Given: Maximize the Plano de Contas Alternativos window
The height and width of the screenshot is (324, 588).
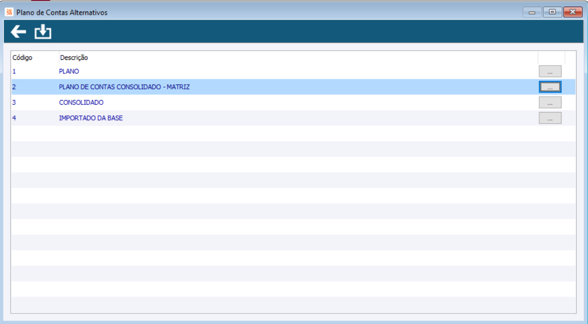Looking at the screenshot, I should click(552, 12).
